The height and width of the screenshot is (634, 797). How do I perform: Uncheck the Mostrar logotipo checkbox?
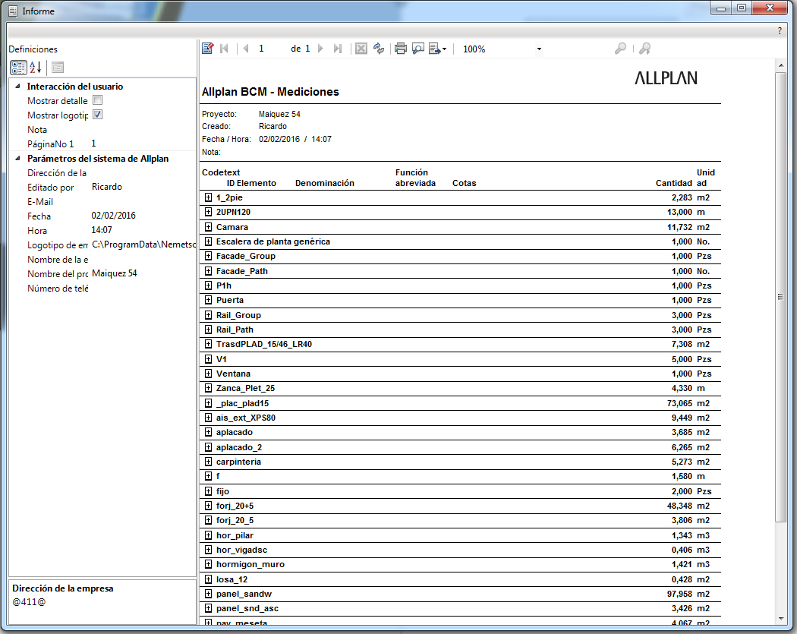click(x=98, y=115)
